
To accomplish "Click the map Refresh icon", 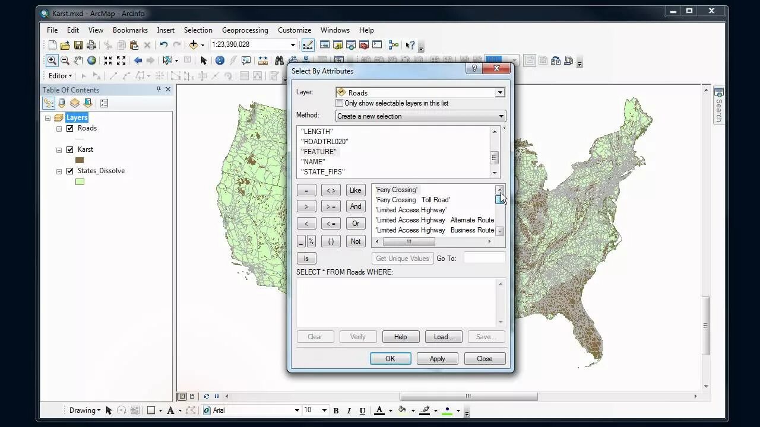I will [x=206, y=396].
